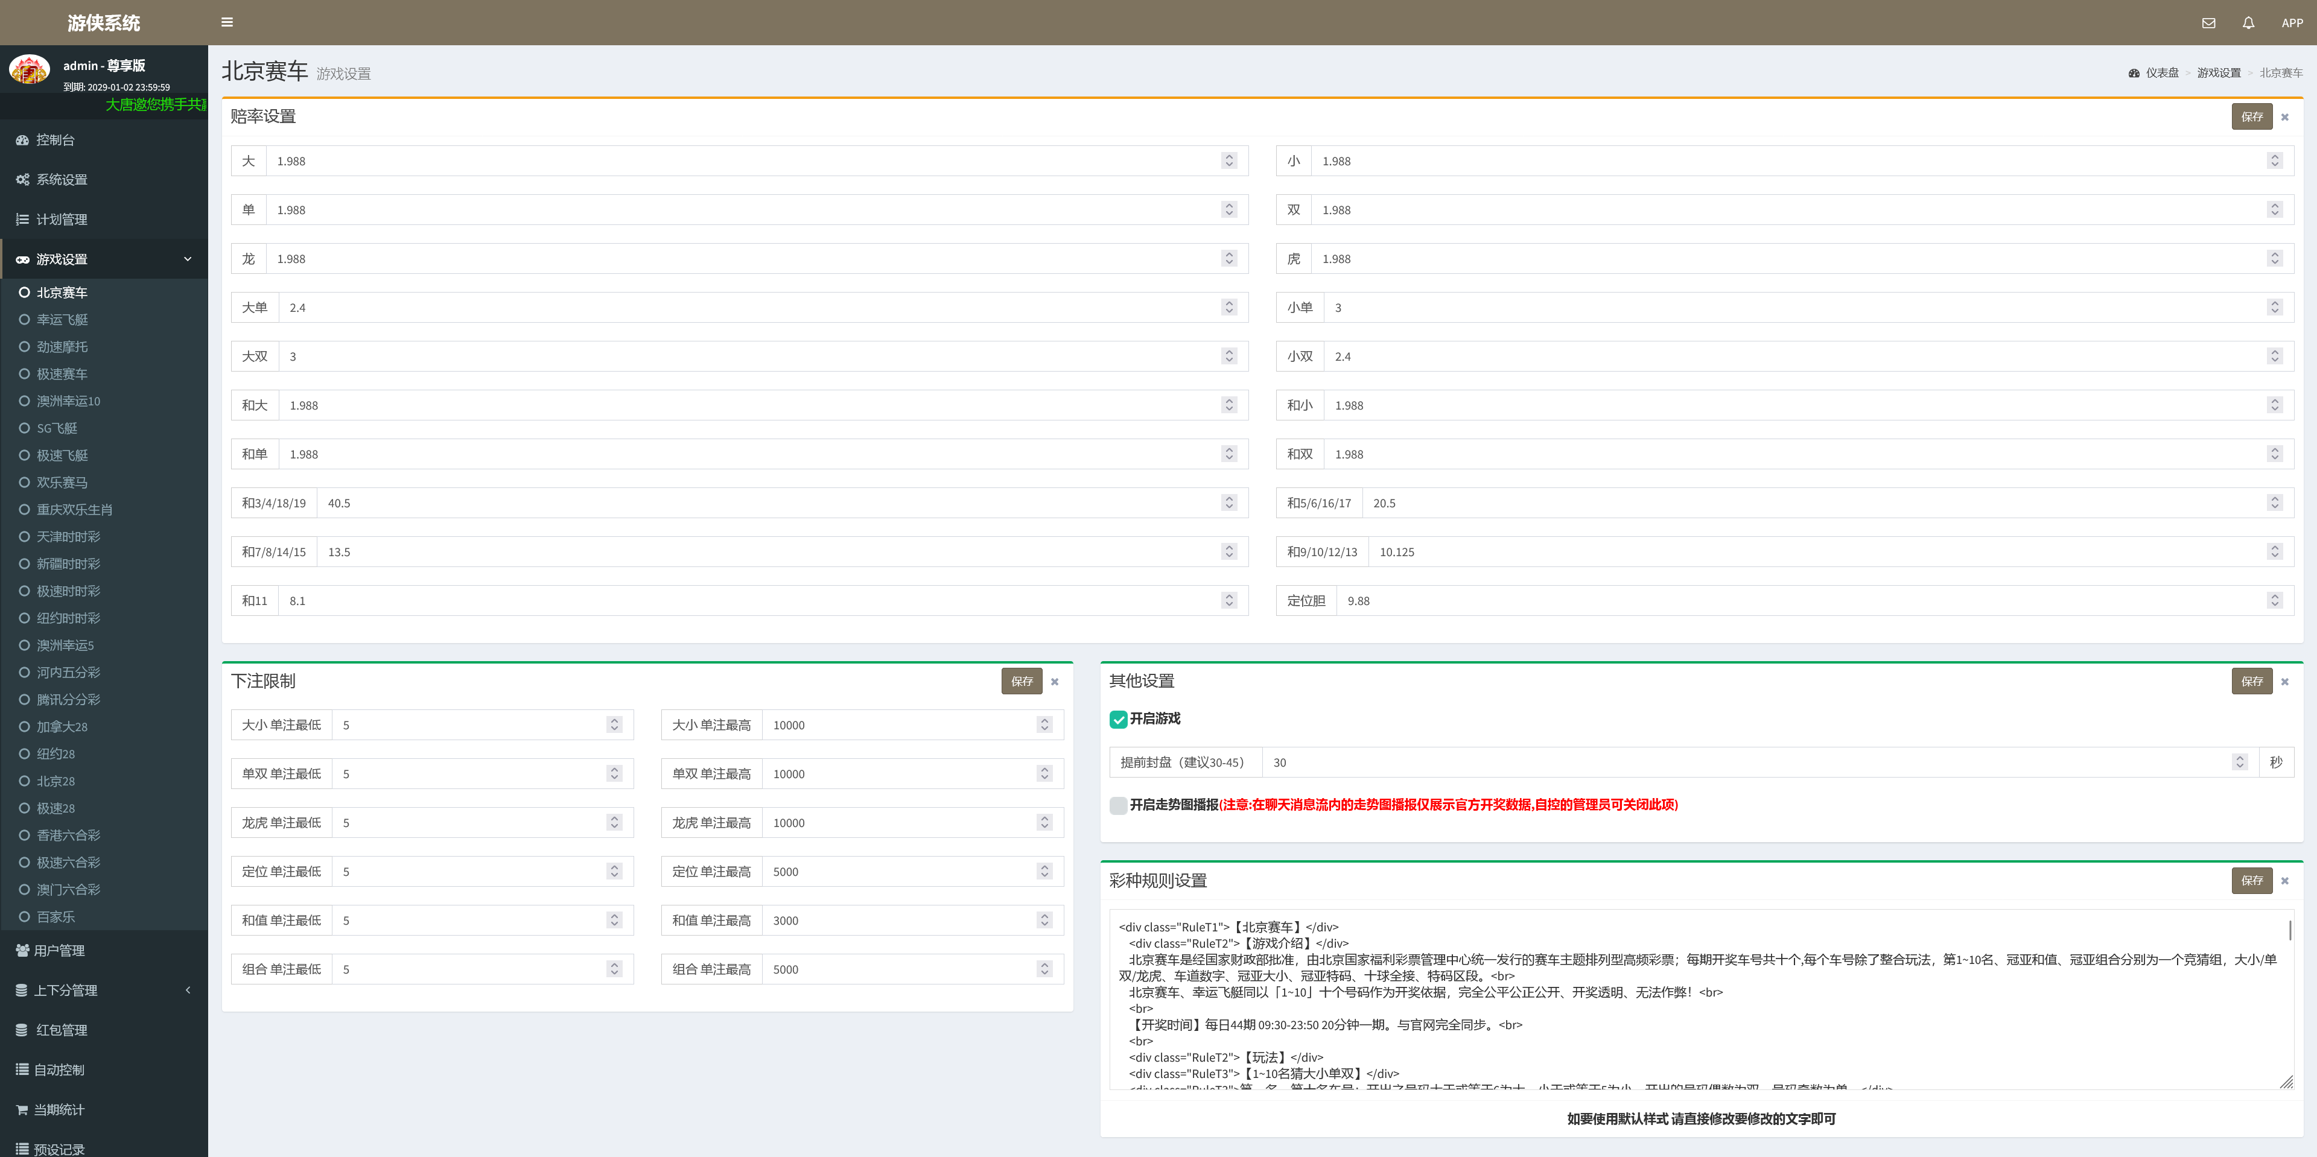Open 用户管理 menu item
The image size is (2317, 1157).
click(59, 951)
